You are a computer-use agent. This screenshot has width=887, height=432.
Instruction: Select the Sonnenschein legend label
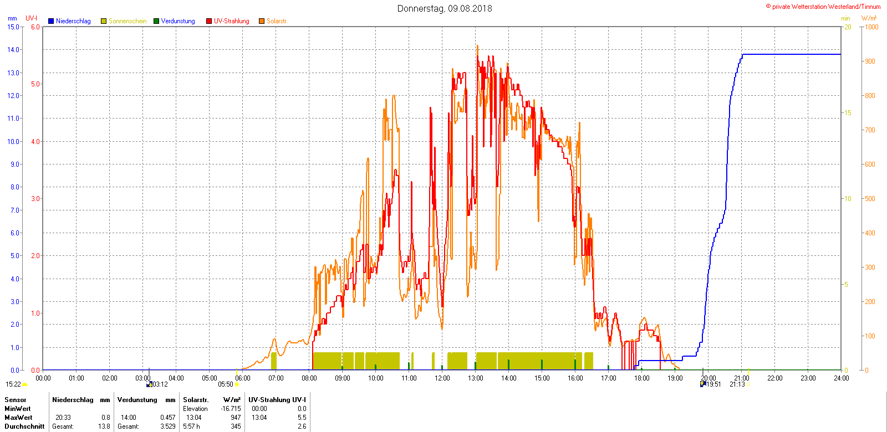(x=128, y=21)
